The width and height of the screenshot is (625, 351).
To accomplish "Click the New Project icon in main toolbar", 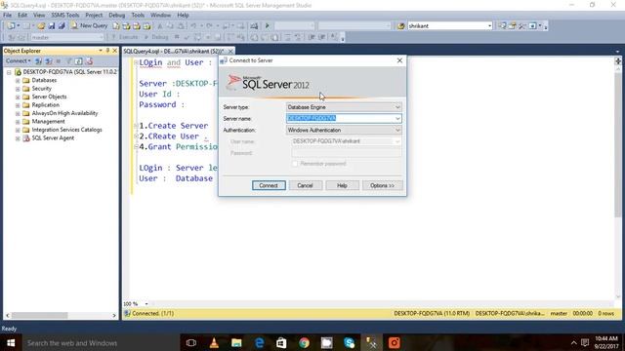I will pyautogui.click(x=11, y=26).
